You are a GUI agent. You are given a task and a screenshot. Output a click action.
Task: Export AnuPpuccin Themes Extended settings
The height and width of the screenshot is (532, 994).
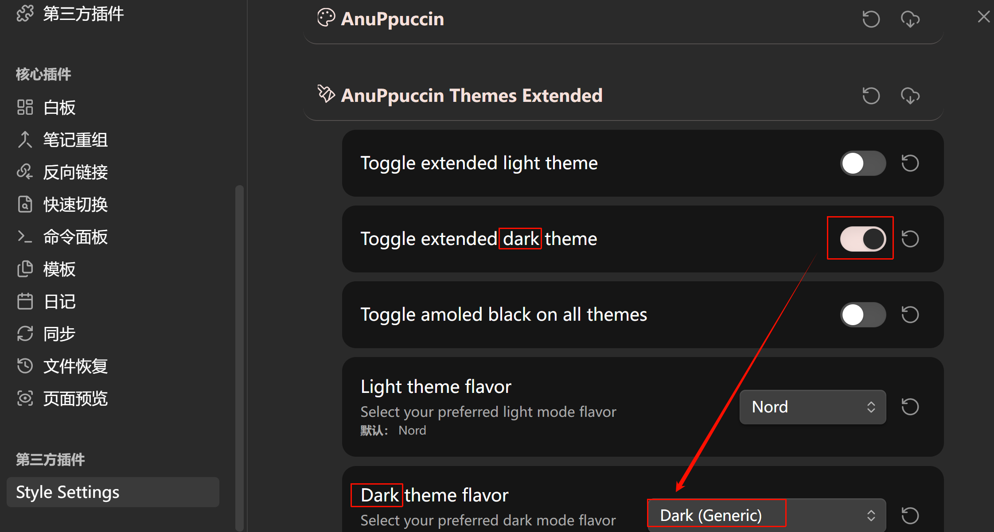(910, 96)
